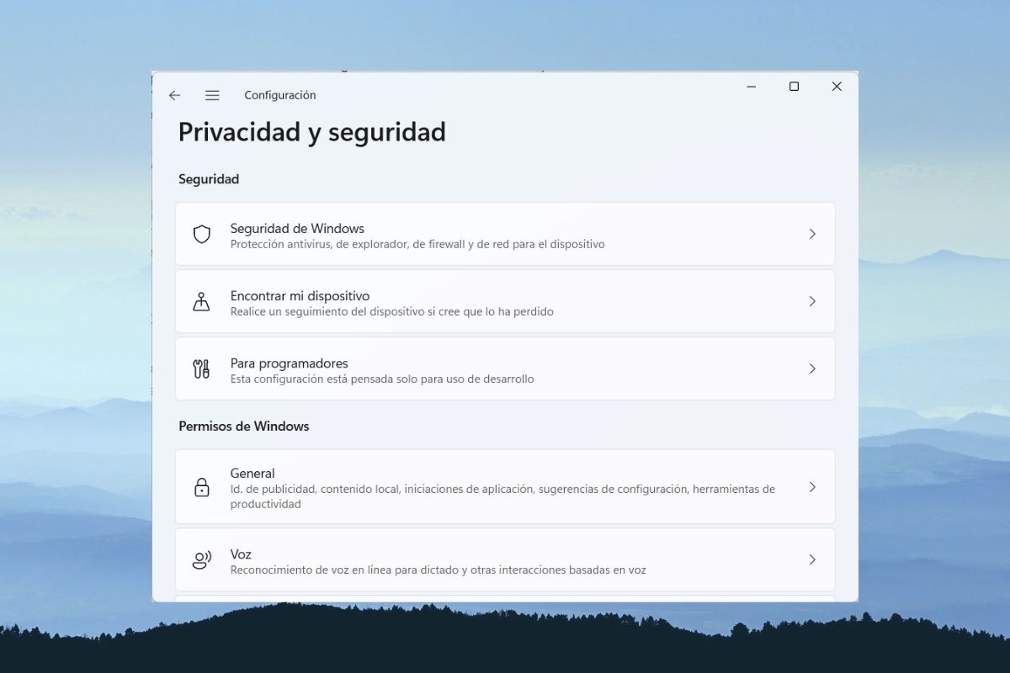Click the padlock icon beside General

click(202, 487)
